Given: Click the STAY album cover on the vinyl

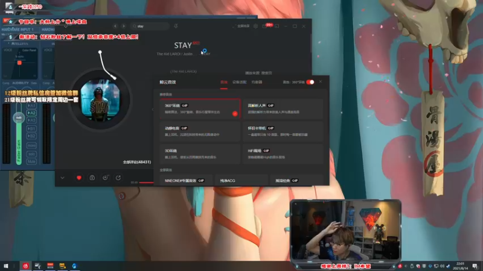Looking at the screenshot, I should point(100,100).
